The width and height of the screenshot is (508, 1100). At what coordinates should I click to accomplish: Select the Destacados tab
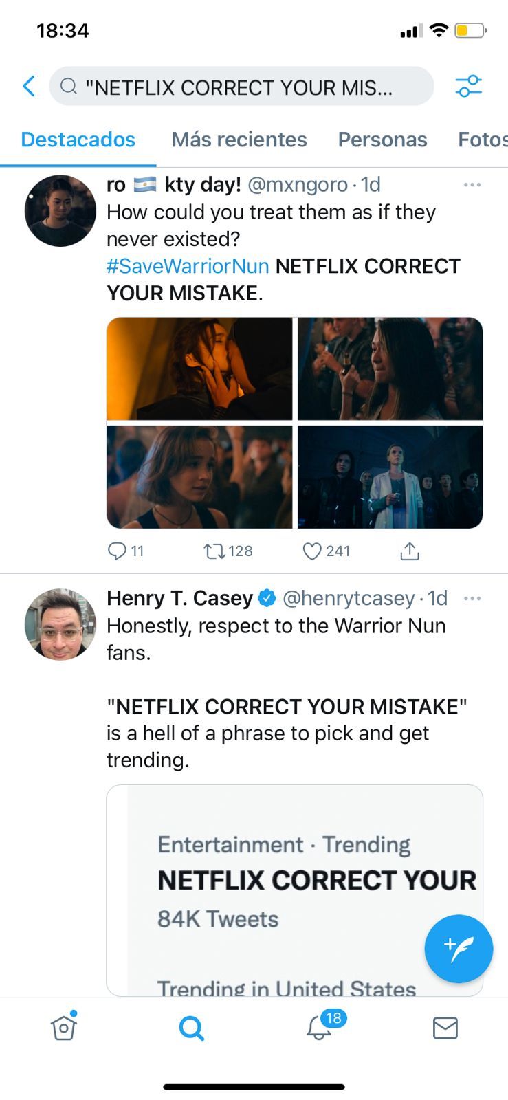click(78, 140)
